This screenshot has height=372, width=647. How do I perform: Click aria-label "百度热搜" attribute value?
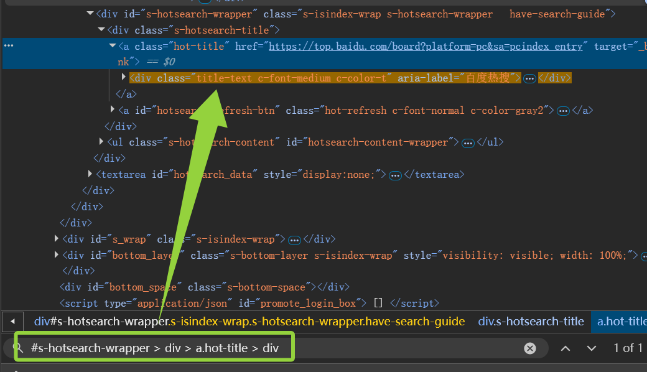tap(488, 78)
